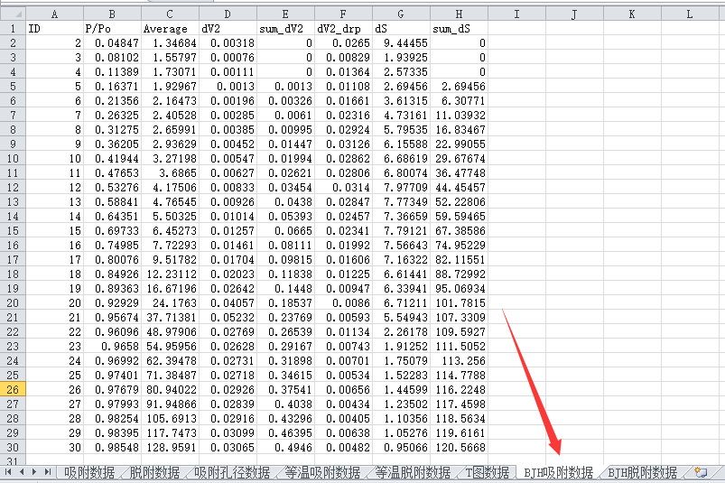Viewport: 725px width, 483px height.
Task: Select cell with value 24.1763
Action: (x=170, y=302)
